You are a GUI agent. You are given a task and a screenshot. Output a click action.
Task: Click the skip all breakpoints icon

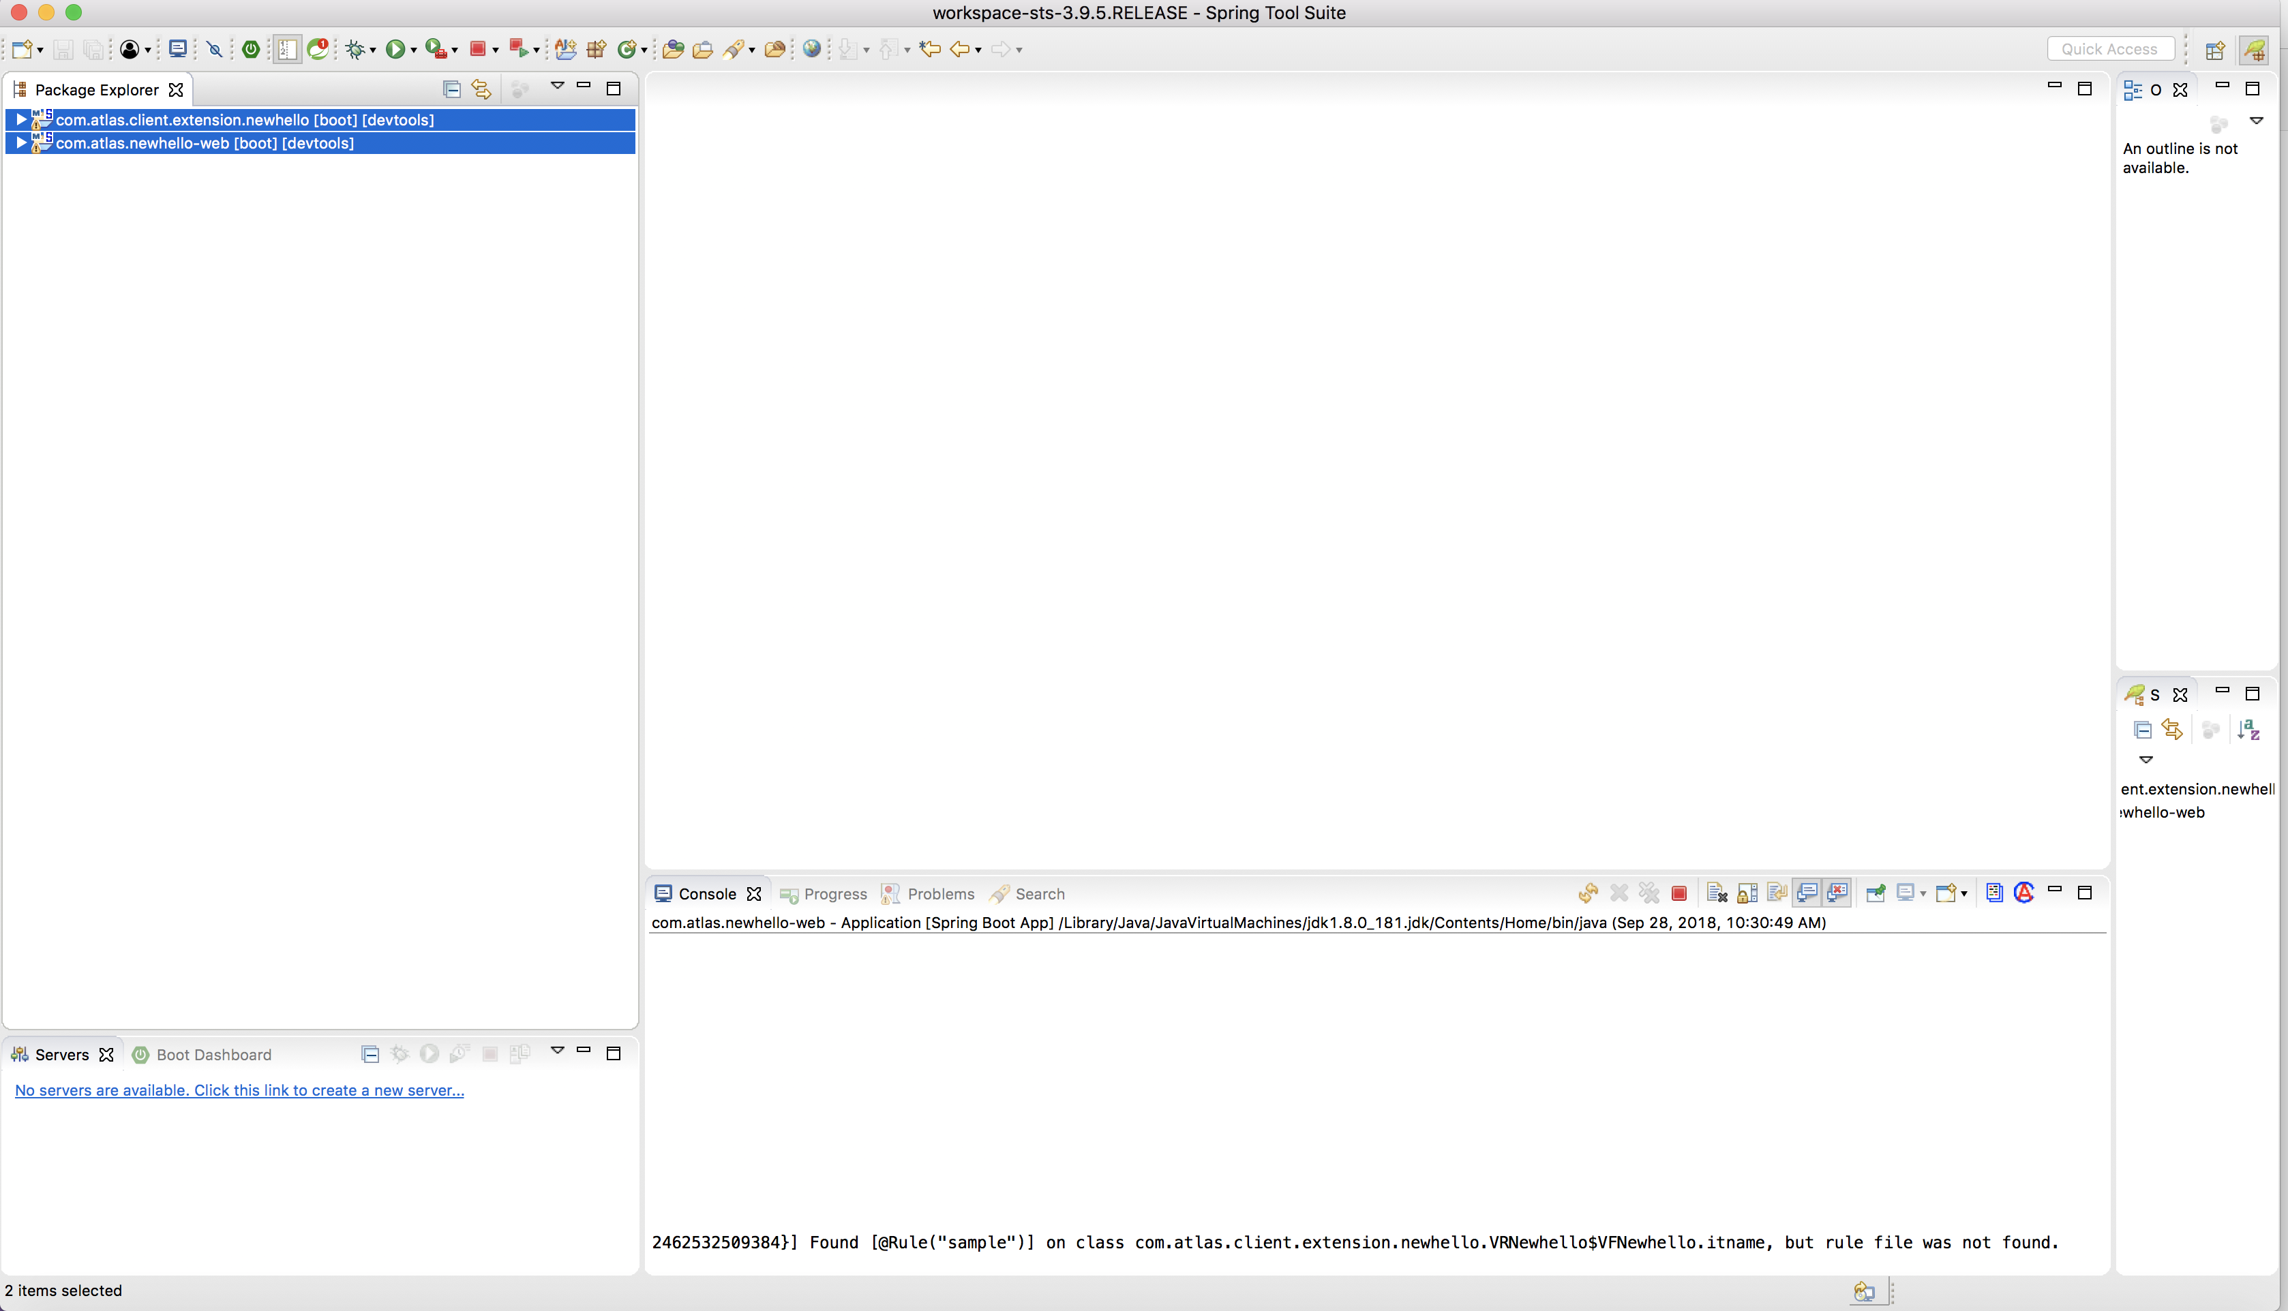click(214, 50)
